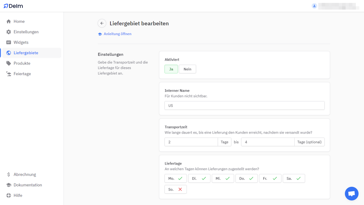Viewport: 364px width, 205px height.
Task: Go back with the arrow button
Action: (102, 23)
